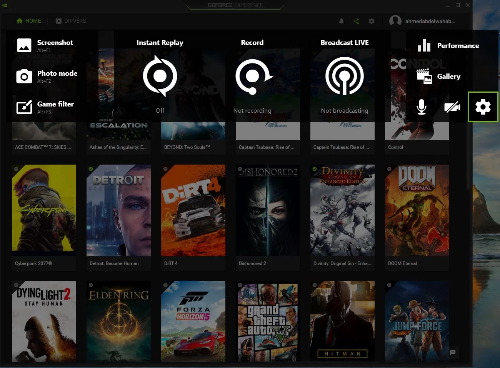Open the Elden Ring game tile
This screenshot has width=500, height=368.
click(118, 321)
